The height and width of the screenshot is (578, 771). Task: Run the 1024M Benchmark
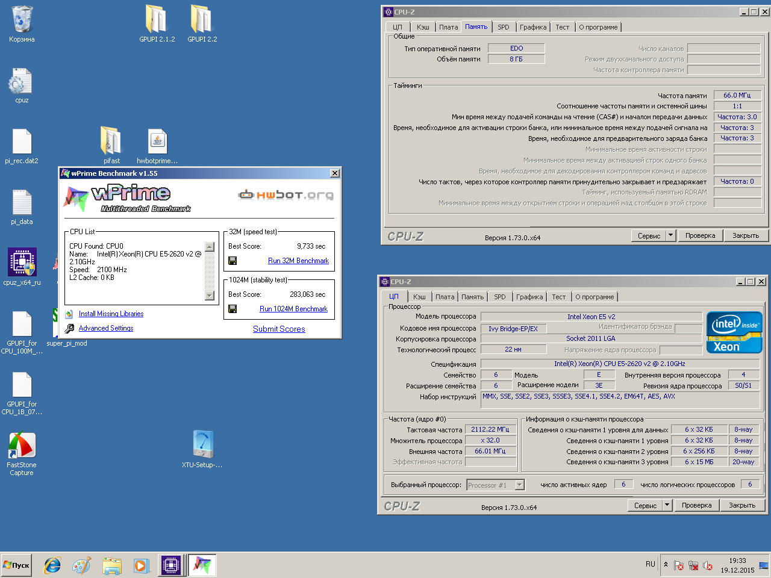click(x=293, y=309)
